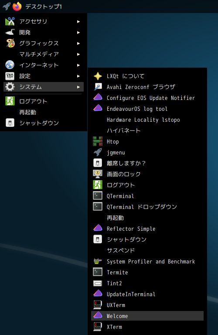Open the 設定 menu category

[x=44, y=76]
